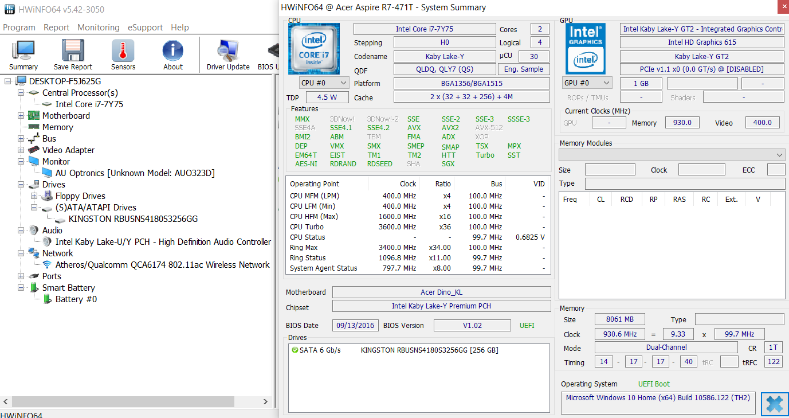Collapse the DESKTOP-F5J625G root node
The height and width of the screenshot is (418, 789).
pos(7,81)
